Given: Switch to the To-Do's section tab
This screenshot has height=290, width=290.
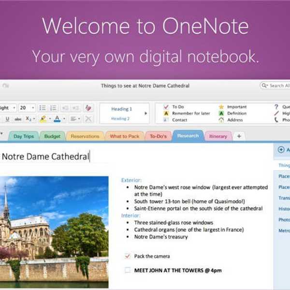Looking at the screenshot, I should 159,136.
